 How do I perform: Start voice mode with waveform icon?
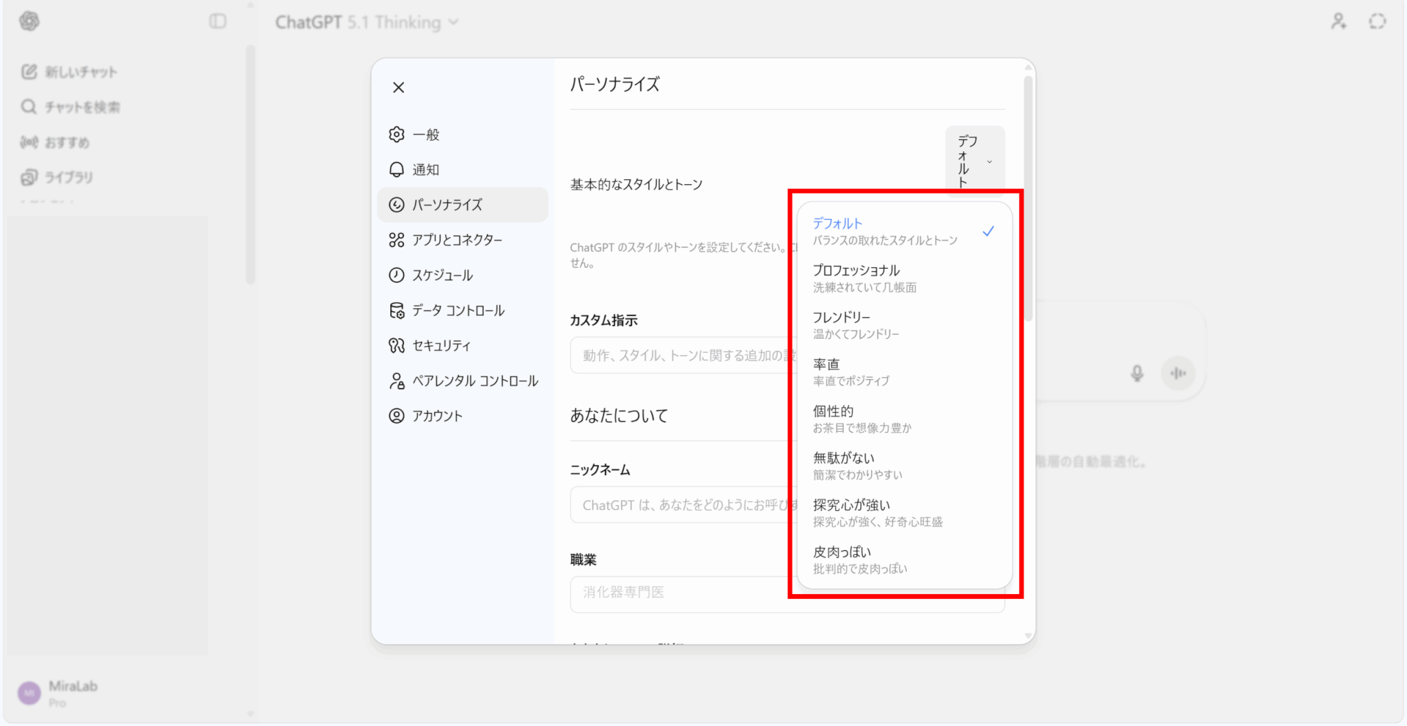[1178, 373]
